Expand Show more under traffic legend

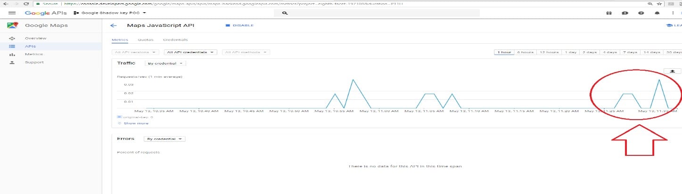pyautogui.click(x=133, y=123)
